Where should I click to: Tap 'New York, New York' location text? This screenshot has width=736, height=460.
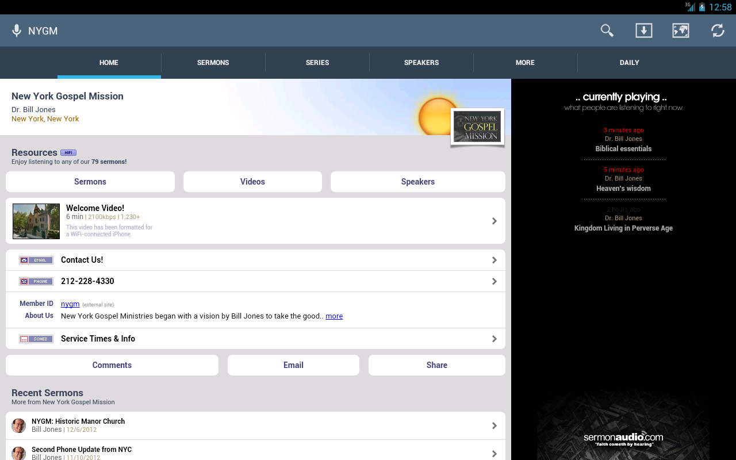click(x=45, y=119)
